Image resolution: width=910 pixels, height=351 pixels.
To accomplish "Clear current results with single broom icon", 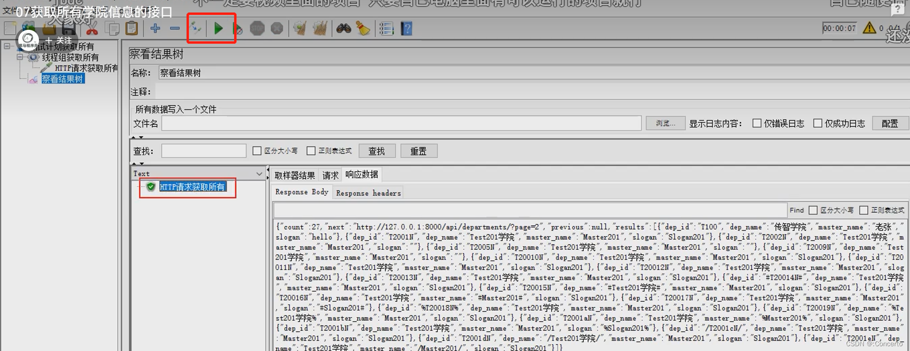I will [x=300, y=28].
